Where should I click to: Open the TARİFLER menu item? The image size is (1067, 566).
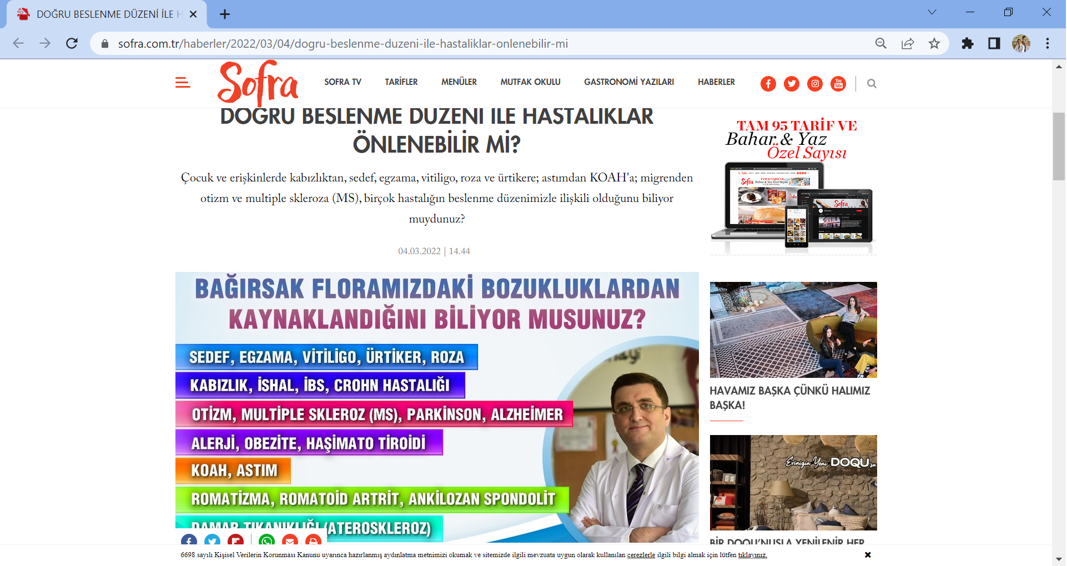(401, 82)
